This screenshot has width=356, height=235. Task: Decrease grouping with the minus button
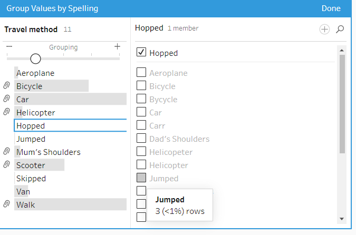pyautogui.click(x=9, y=47)
